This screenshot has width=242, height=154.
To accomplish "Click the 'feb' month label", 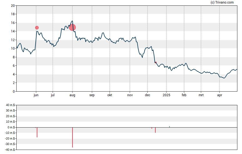I will (184, 95).
